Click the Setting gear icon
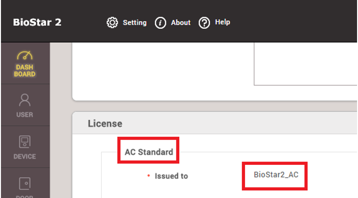Viewport: 358px width, 198px height. coord(112,23)
